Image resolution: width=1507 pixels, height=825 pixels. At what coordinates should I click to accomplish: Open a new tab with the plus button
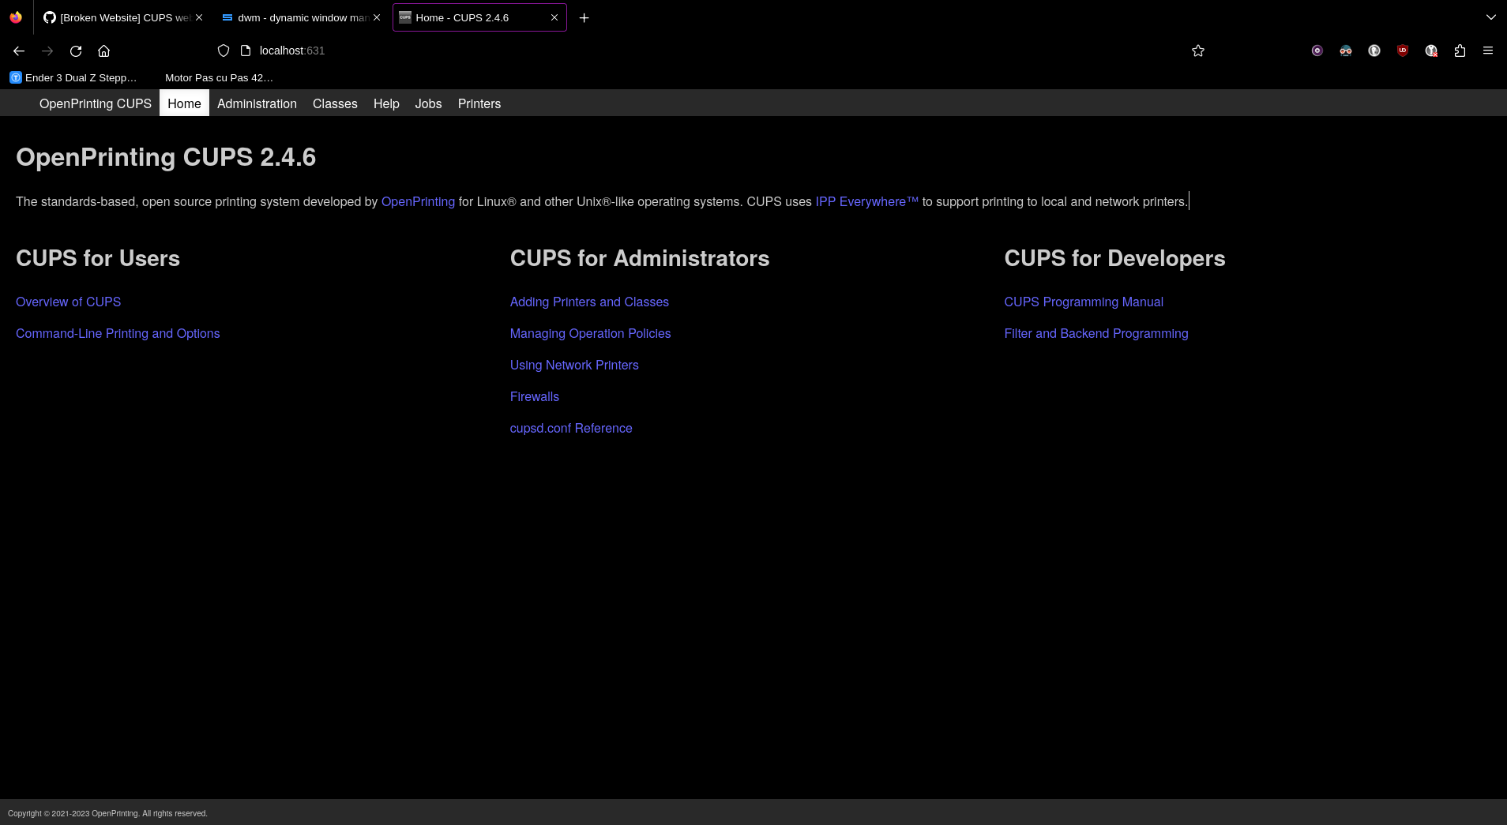coord(584,17)
